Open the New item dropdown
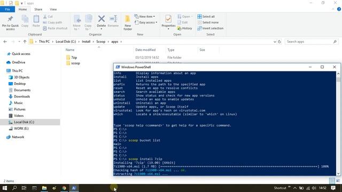The image size is (342, 192). pyautogui.click(x=145, y=17)
